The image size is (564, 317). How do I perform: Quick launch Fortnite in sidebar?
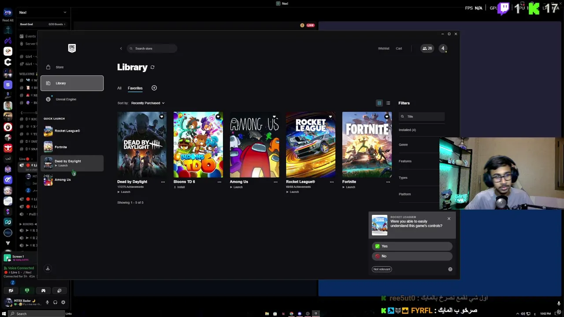tap(72, 147)
